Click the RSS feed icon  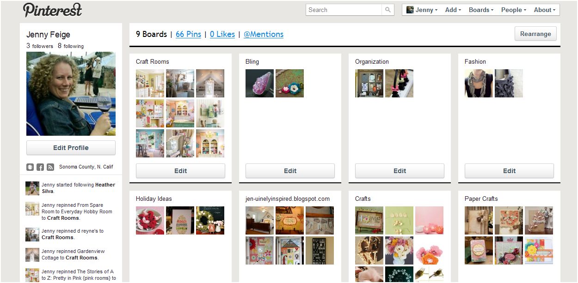(50, 167)
